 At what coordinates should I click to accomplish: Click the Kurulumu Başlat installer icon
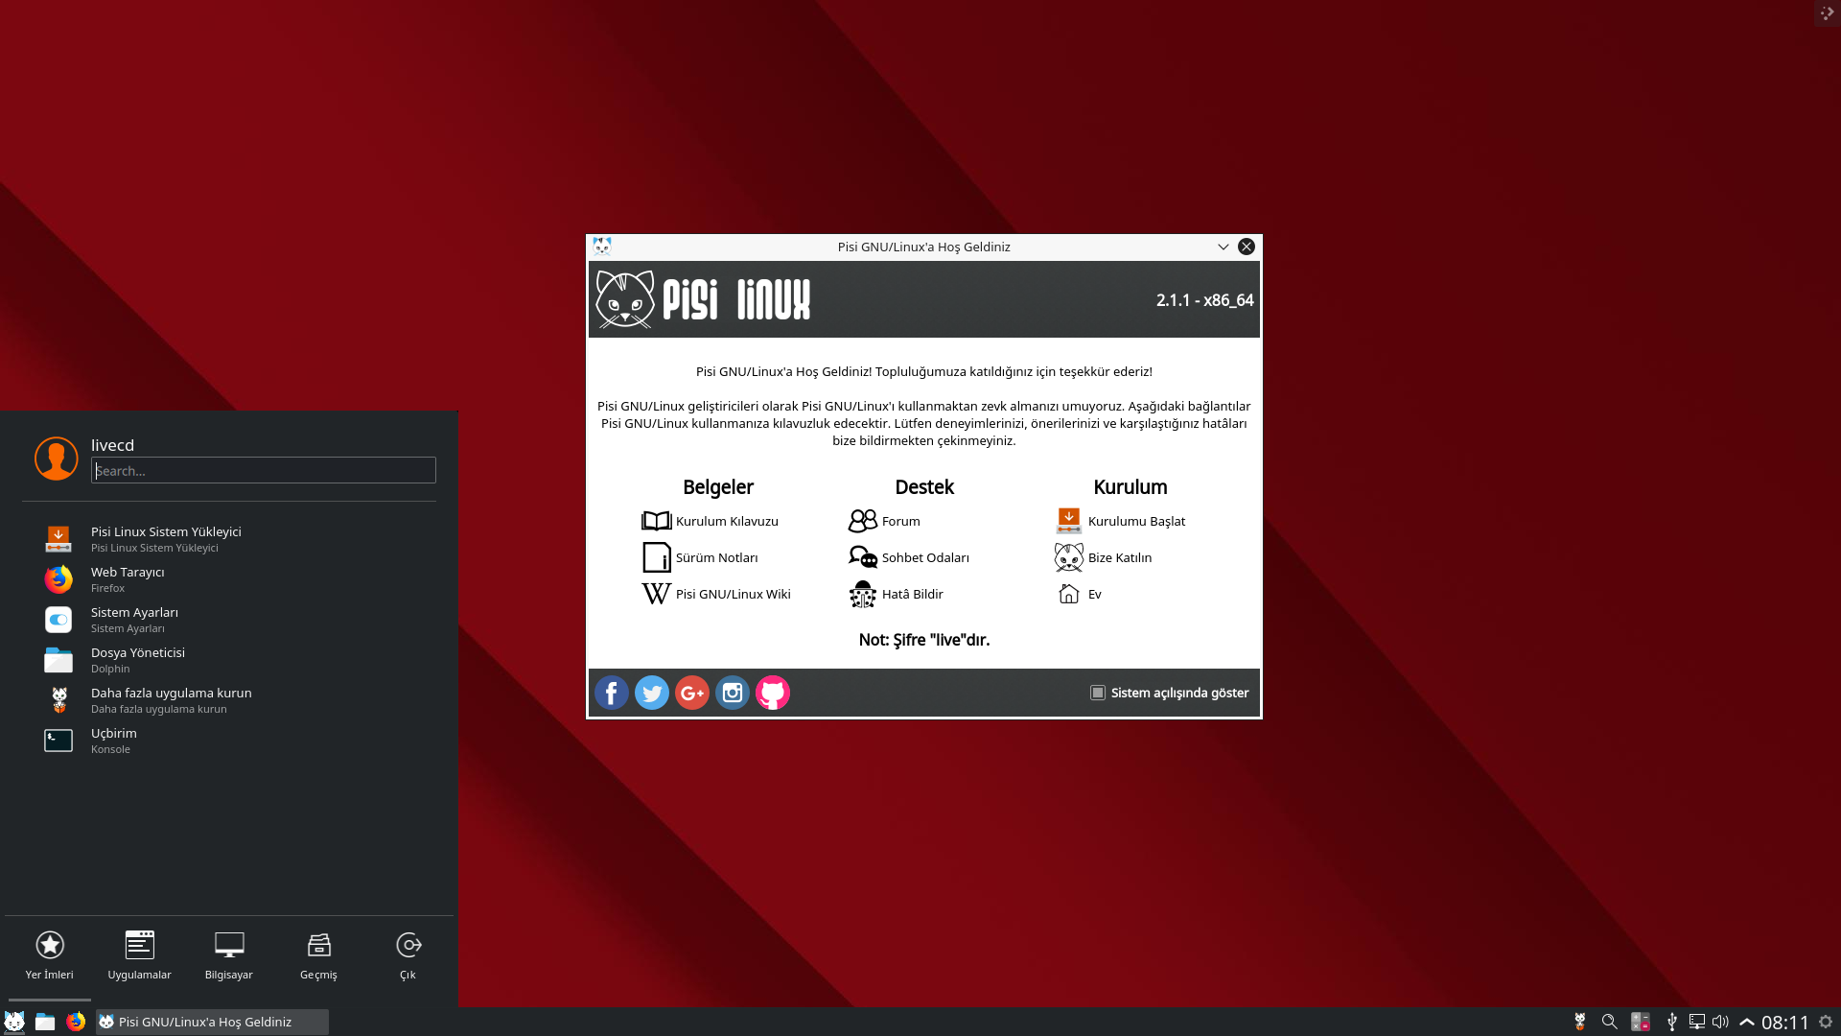click(1069, 521)
